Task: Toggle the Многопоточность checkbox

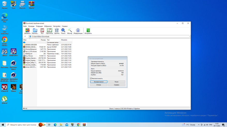Action: pyautogui.click(x=91, y=78)
